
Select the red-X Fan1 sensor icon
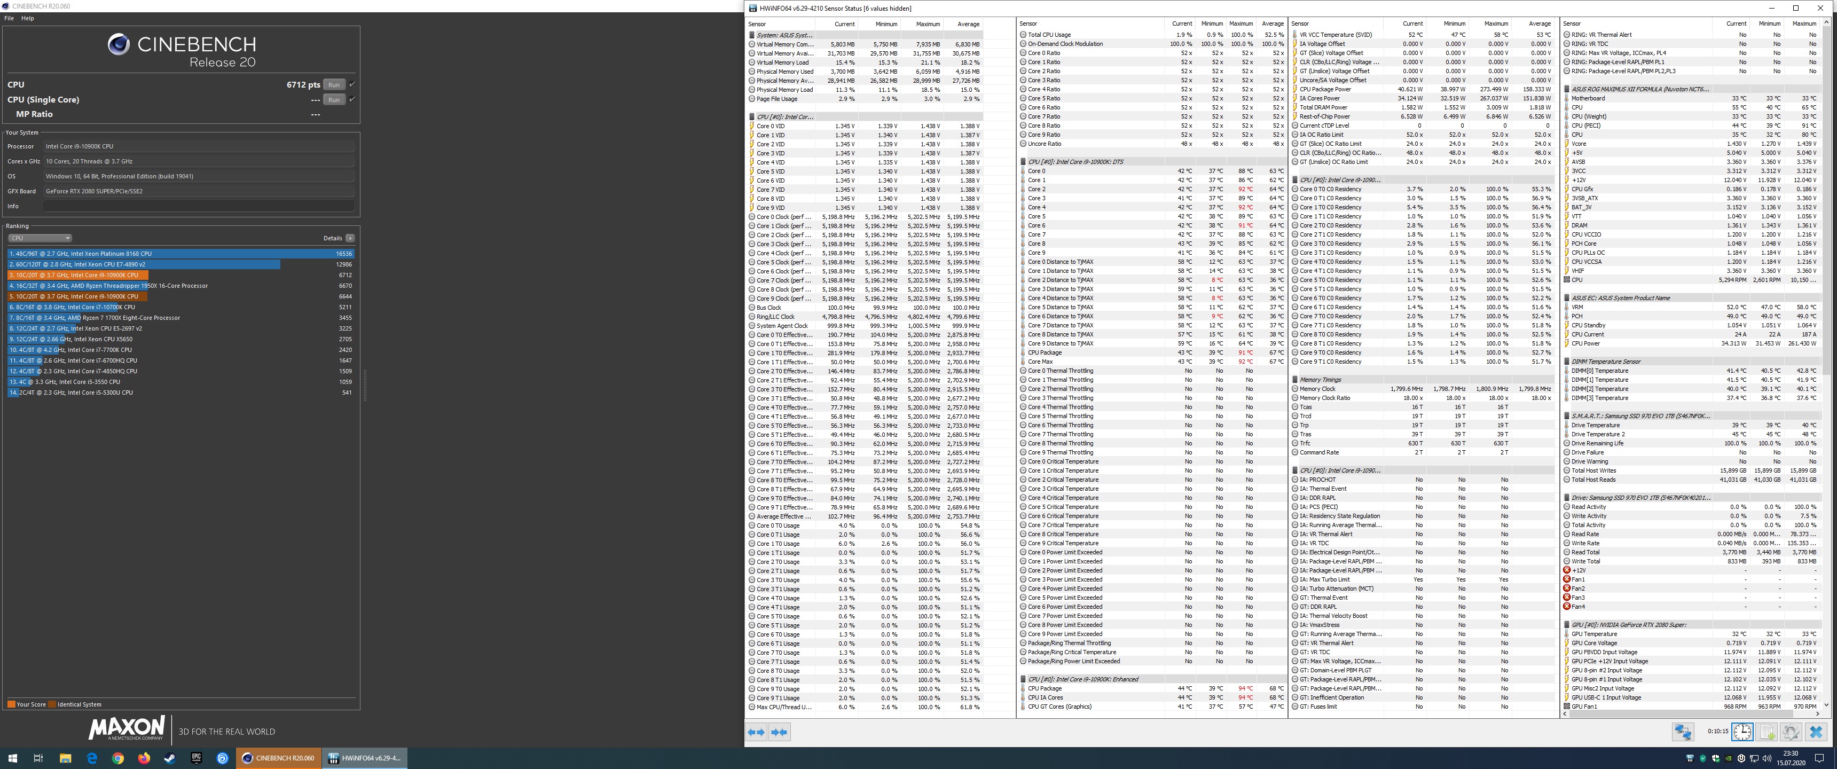(x=1567, y=579)
